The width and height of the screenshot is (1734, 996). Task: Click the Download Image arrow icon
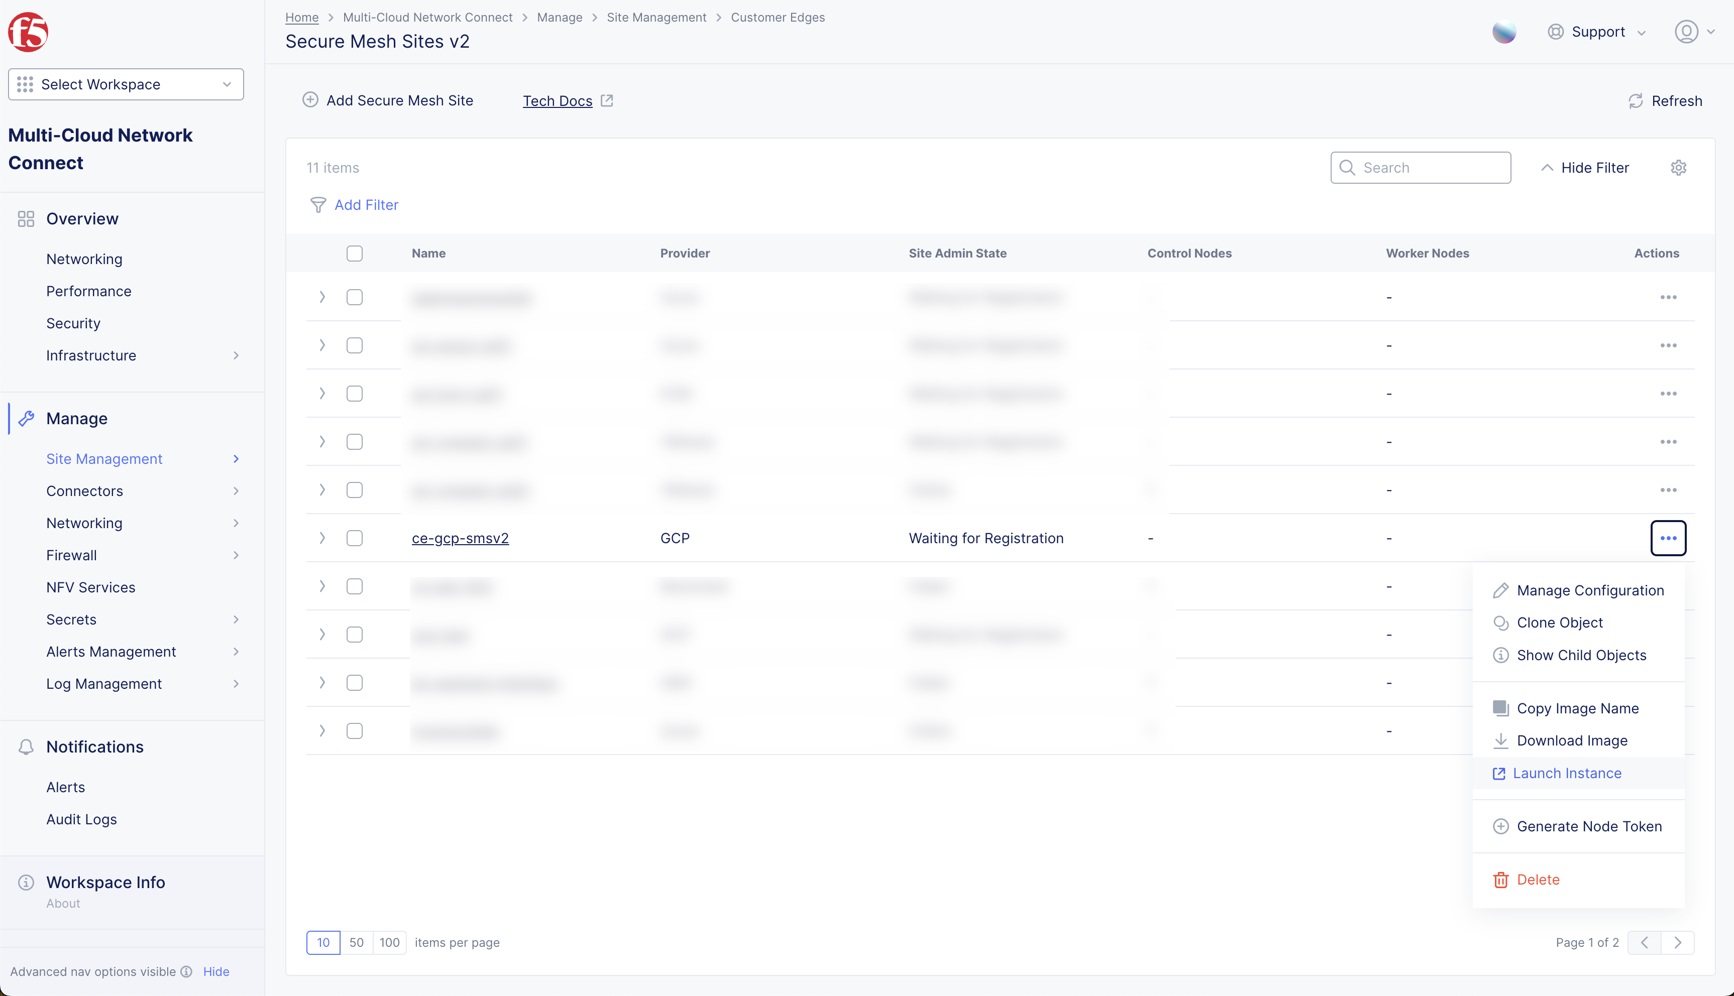tap(1500, 740)
